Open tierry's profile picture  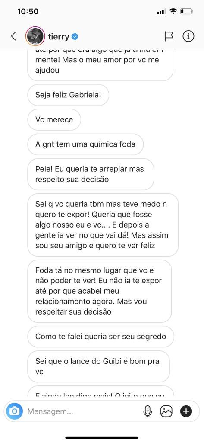coord(35,36)
